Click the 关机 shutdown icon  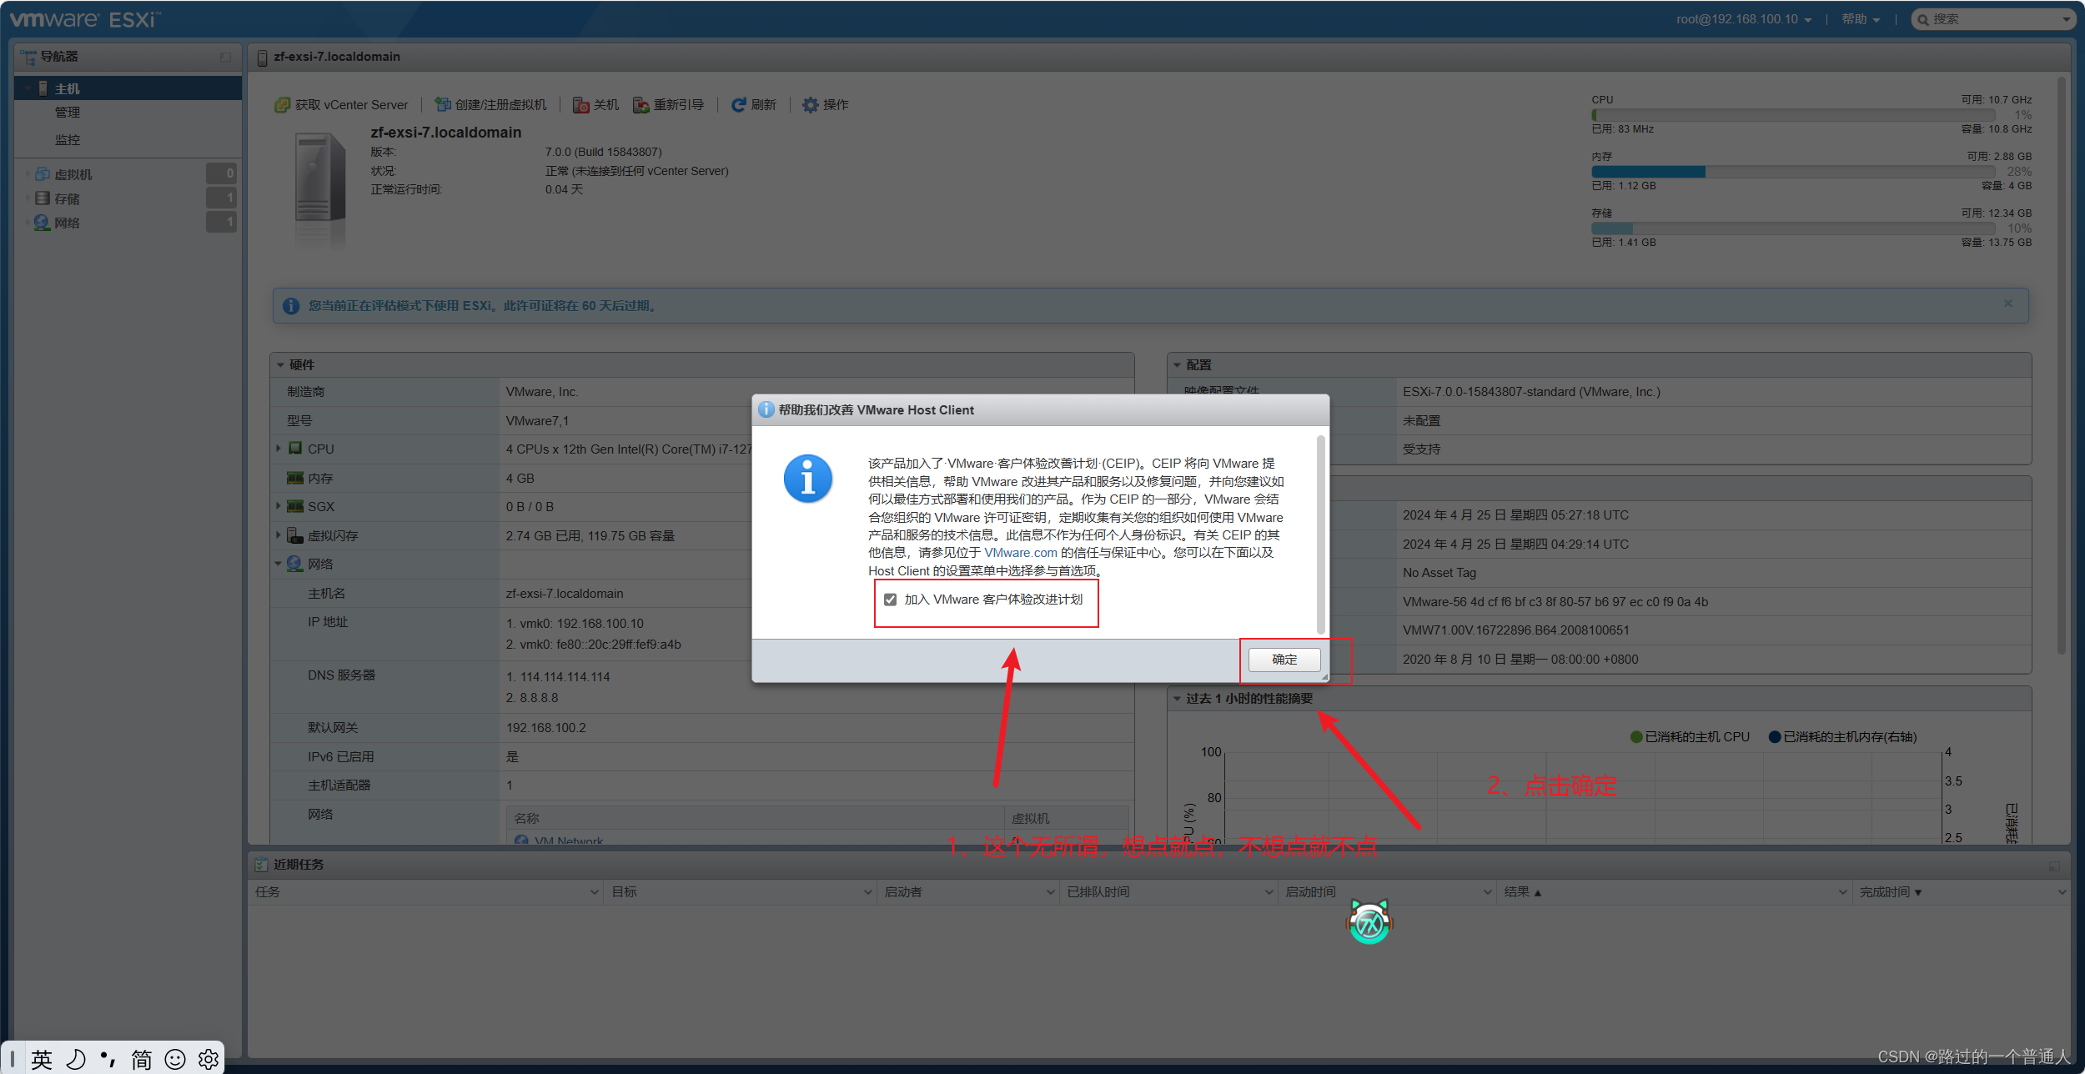(581, 105)
